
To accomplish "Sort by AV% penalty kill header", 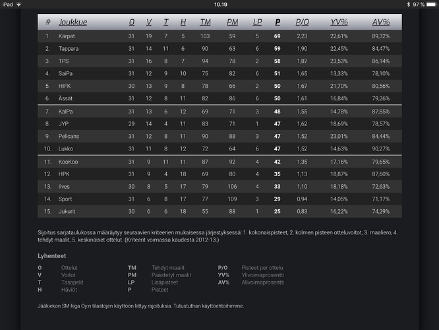I will point(381,22).
